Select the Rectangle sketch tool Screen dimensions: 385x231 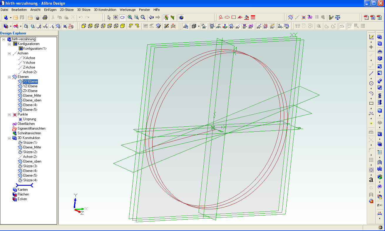pyautogui.click(x=371, y=103)
